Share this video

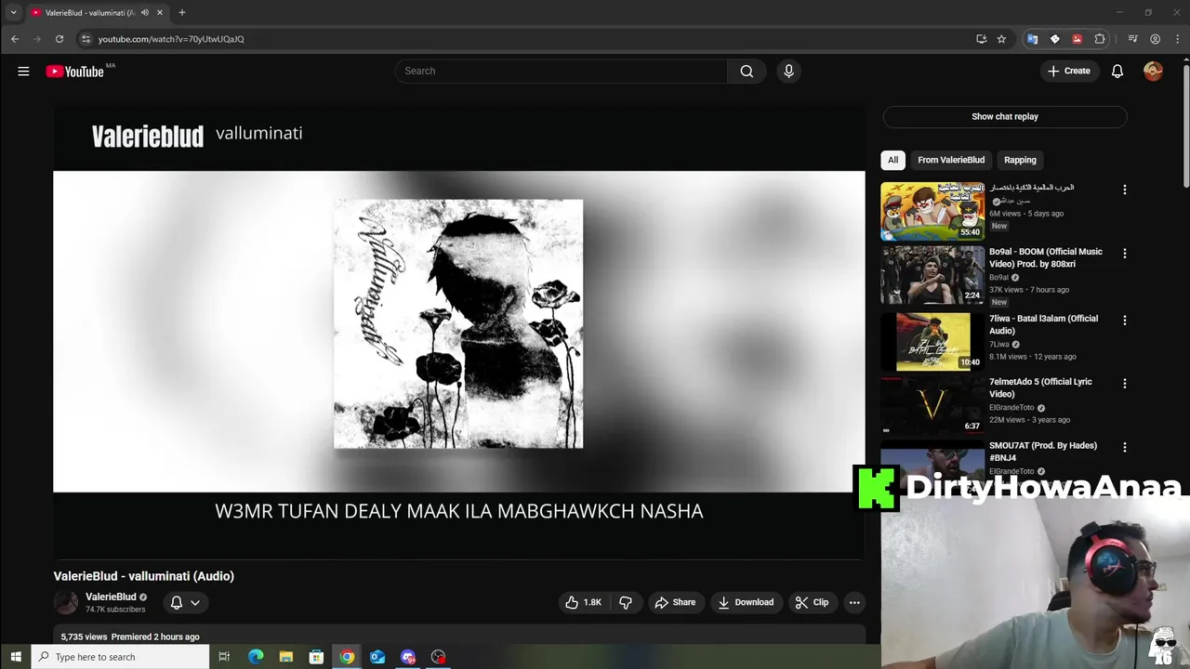[x=675, y=602]
